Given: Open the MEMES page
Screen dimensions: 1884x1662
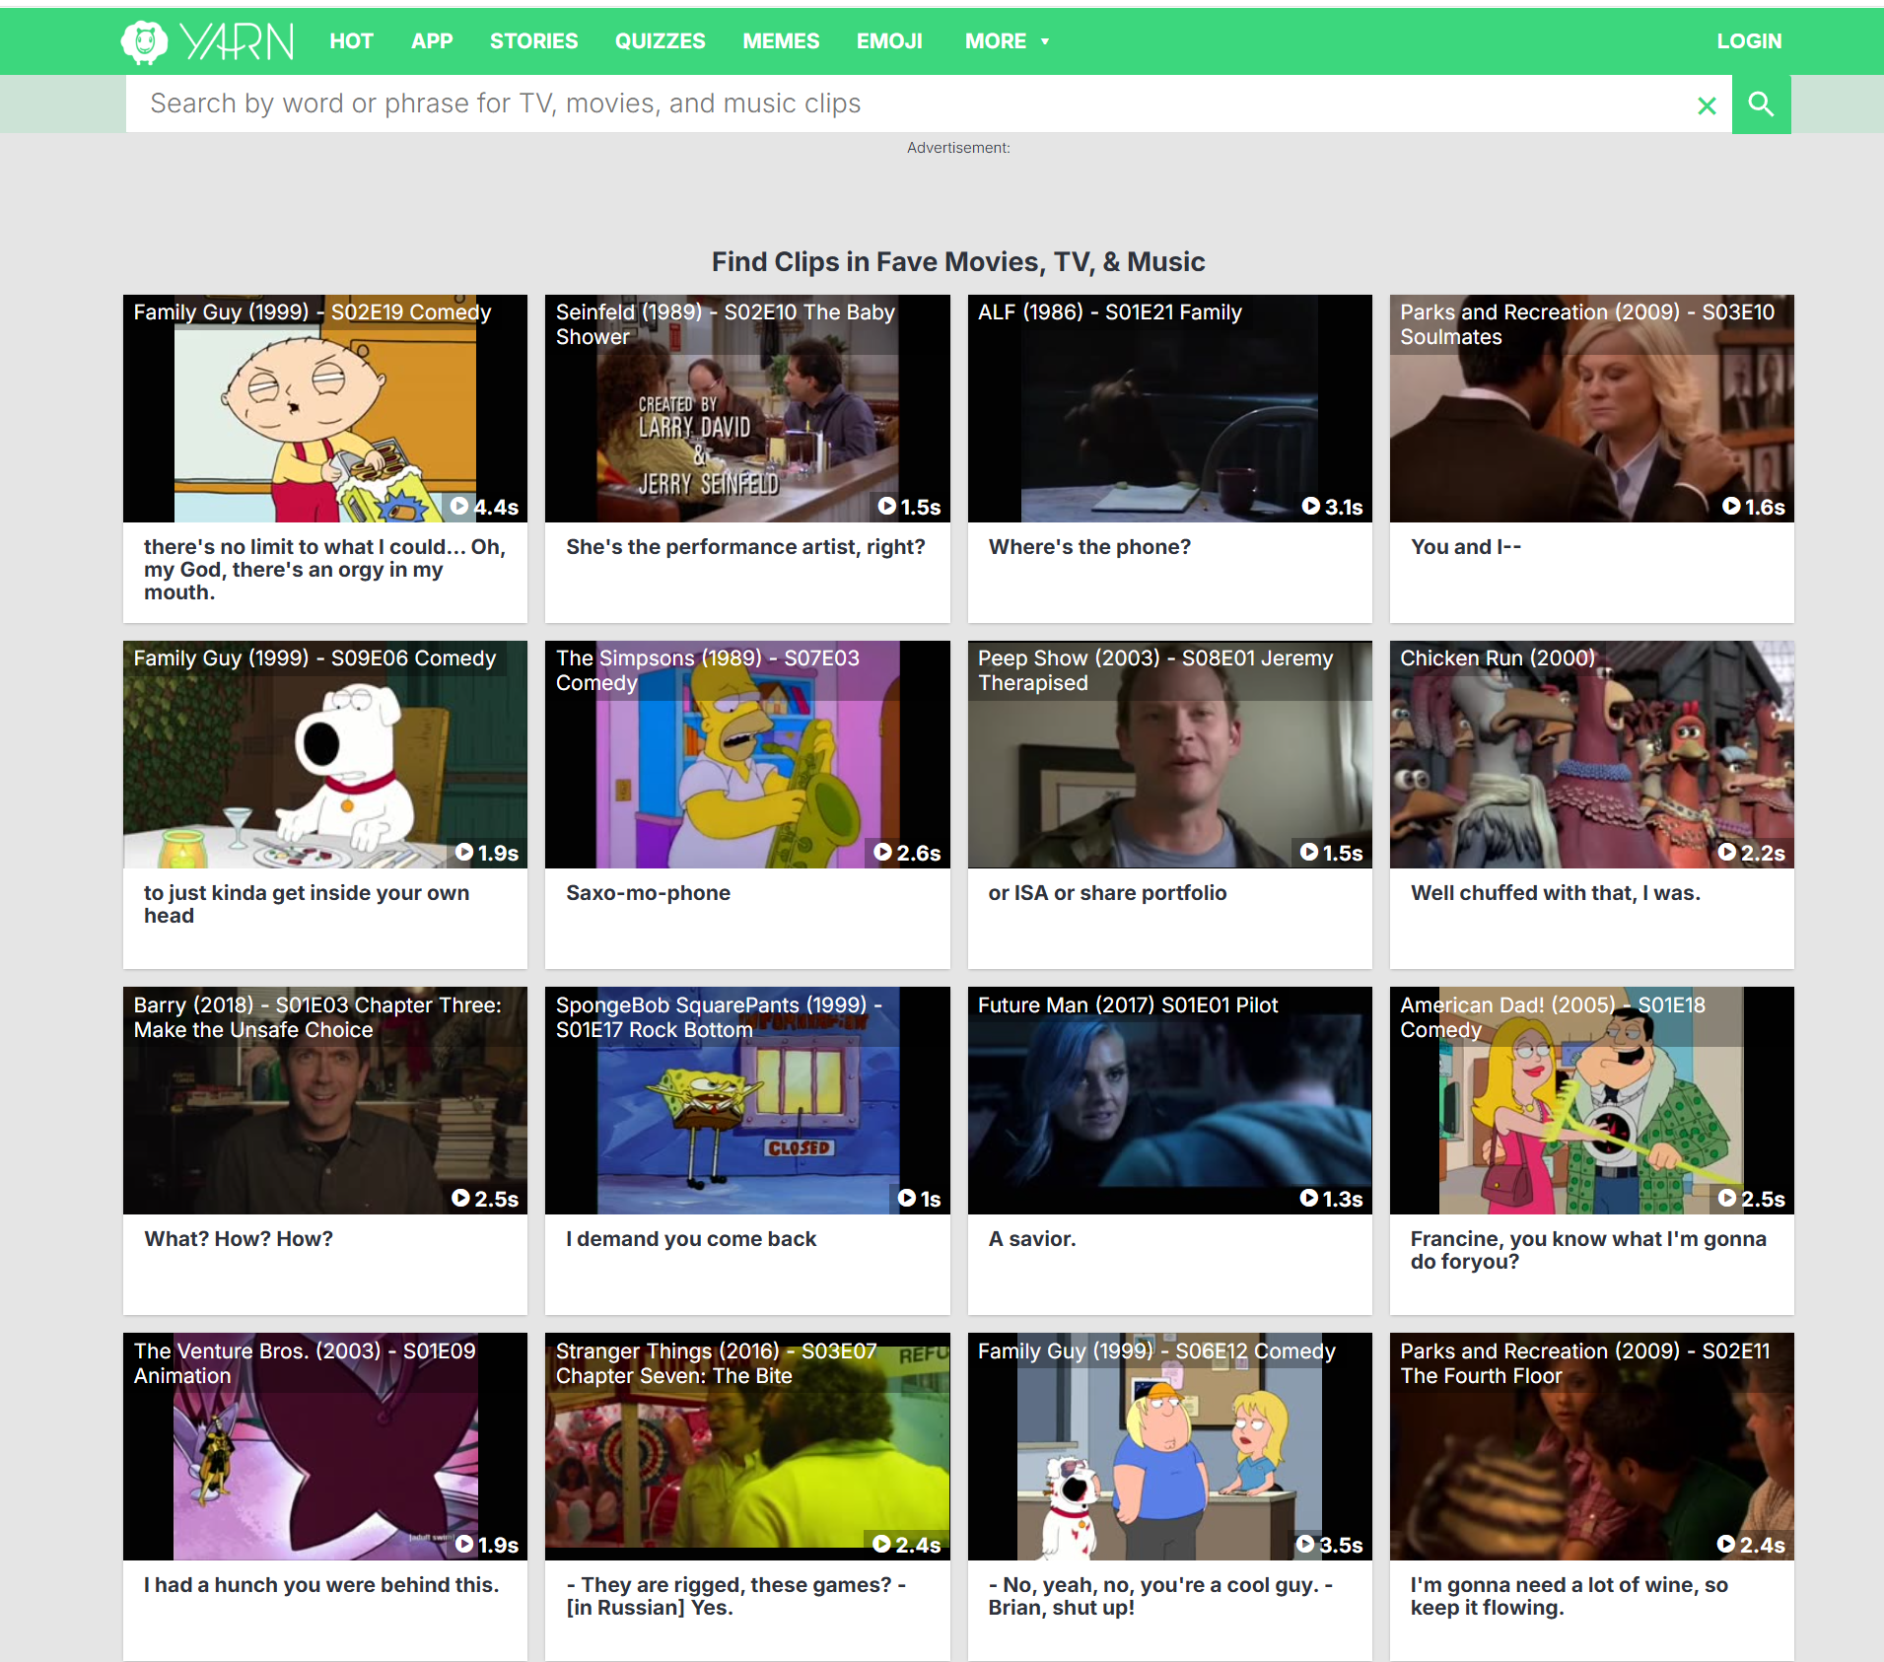Looking at the screenshot, I should (x=781, y=41).
